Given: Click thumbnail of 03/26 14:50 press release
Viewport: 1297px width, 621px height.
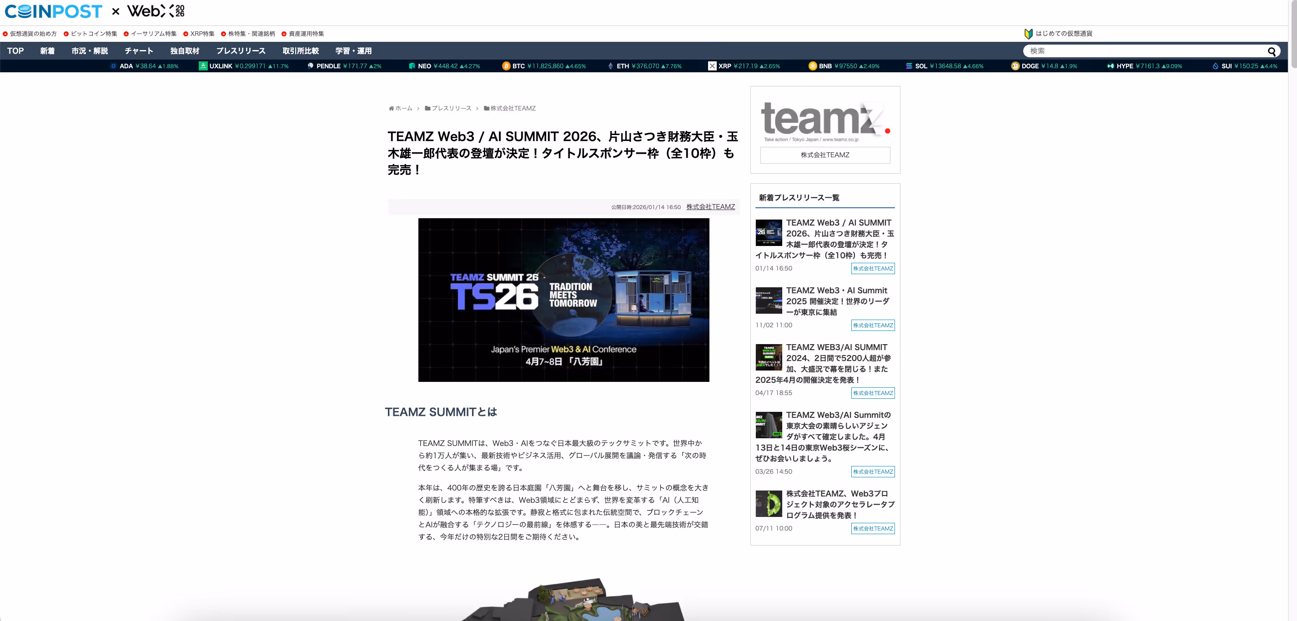Looking at the screenshot, I should [769, 425].
